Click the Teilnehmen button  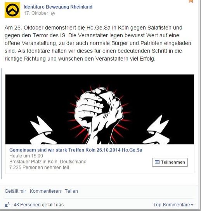[170, 162]
